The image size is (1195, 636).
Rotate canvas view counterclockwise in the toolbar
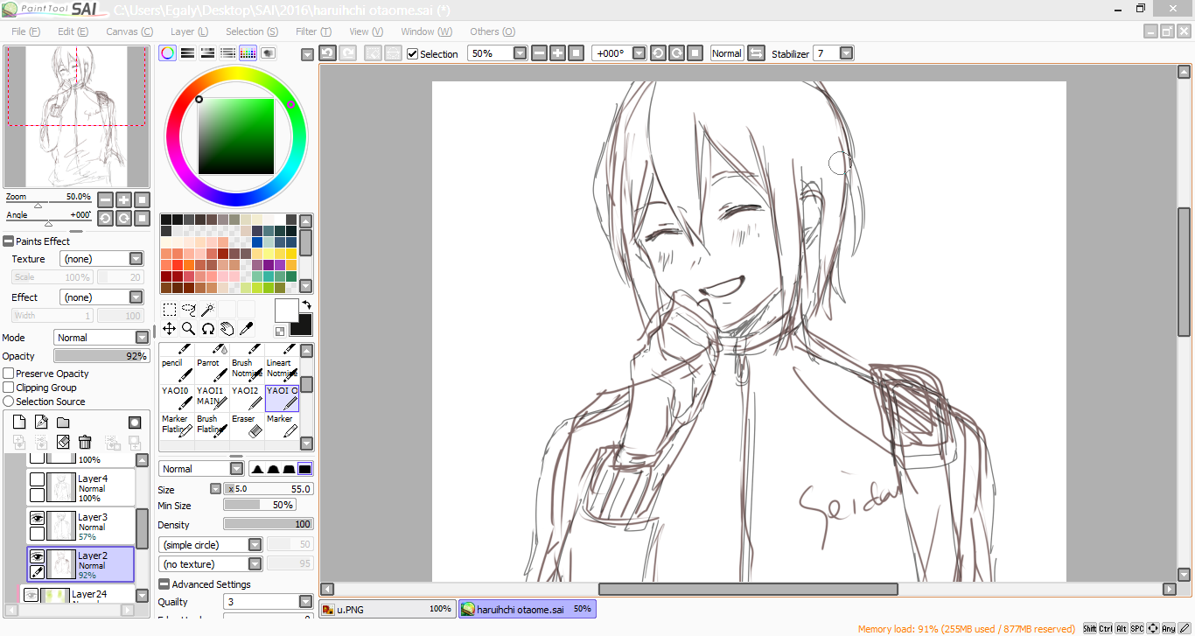point(658,53)
